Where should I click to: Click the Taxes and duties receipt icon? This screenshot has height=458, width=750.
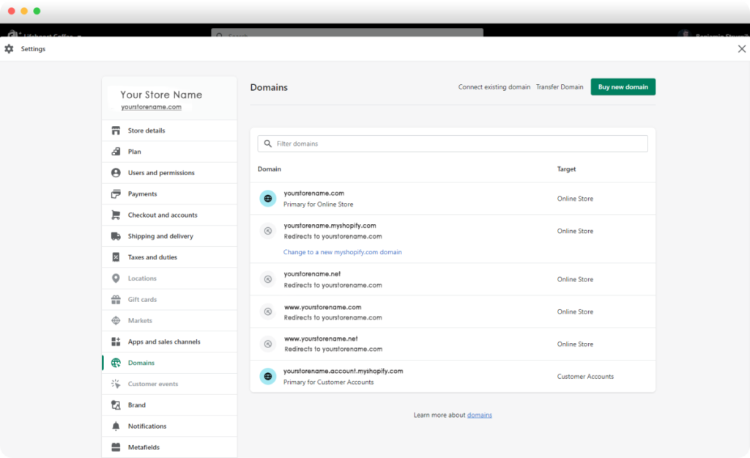click(x=116, y=257)
